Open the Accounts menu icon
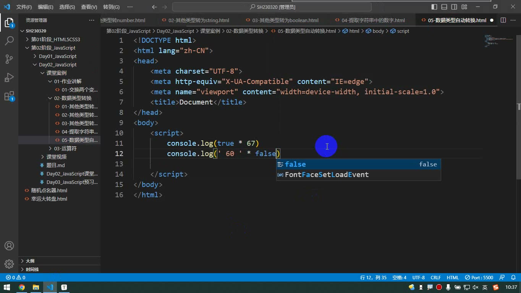Screen dimensions: 521x293 pos(9,246)
